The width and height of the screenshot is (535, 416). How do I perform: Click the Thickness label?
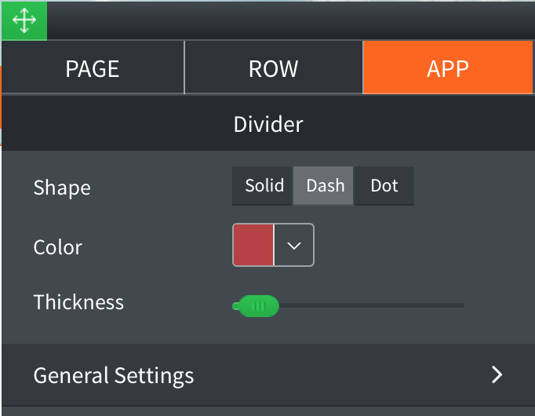coord(78,302)
